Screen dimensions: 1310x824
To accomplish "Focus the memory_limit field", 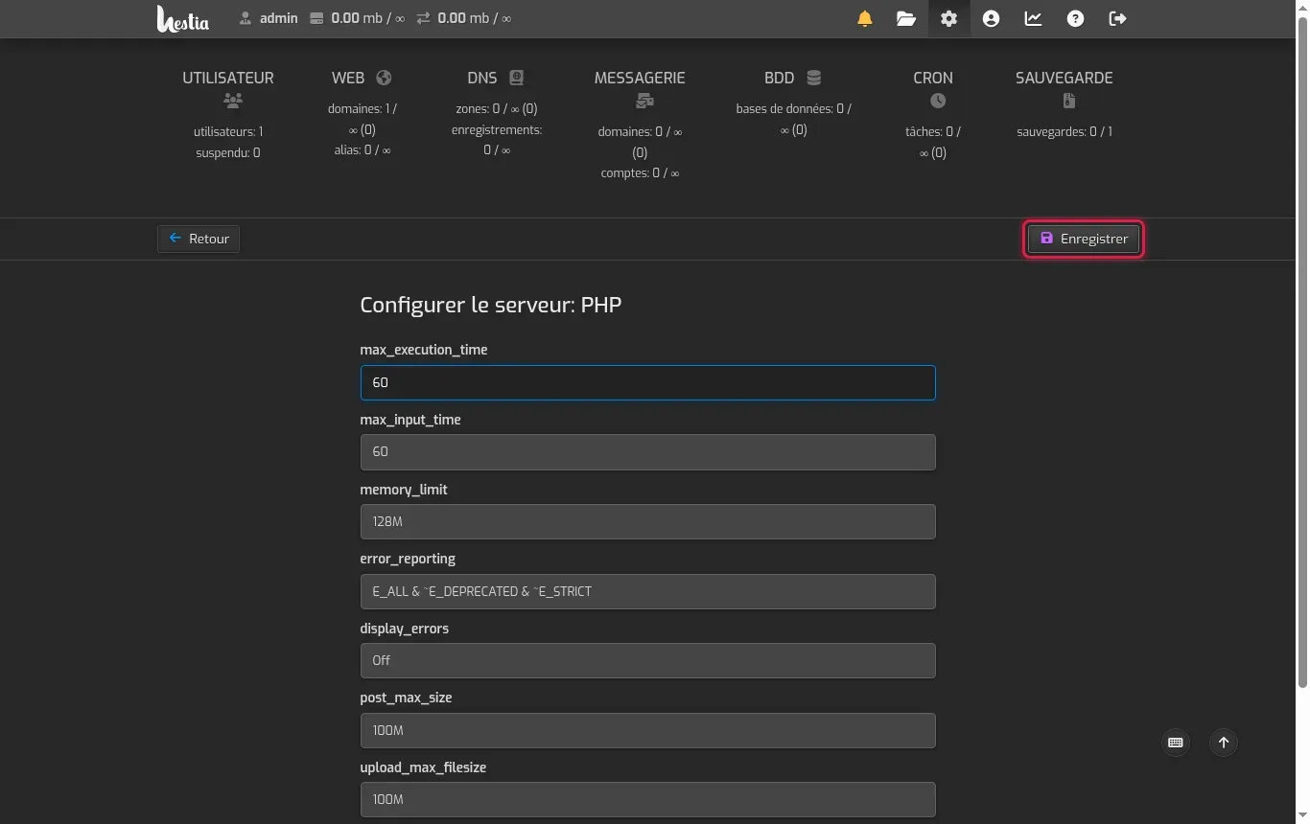I will (647, 521).
